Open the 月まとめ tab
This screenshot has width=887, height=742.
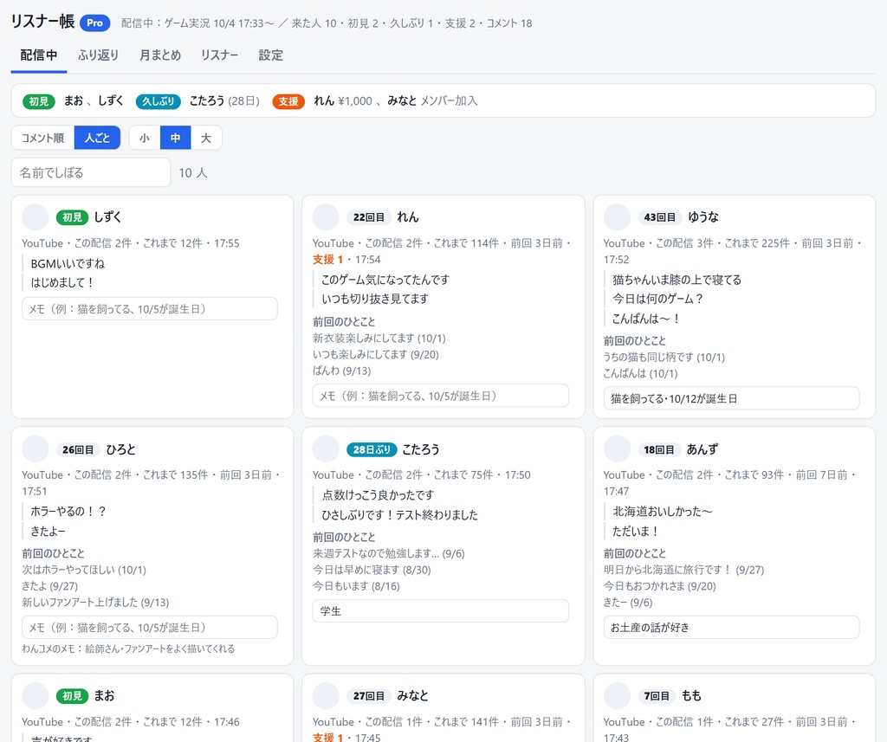pyautogui.click(x=160, y=55)
